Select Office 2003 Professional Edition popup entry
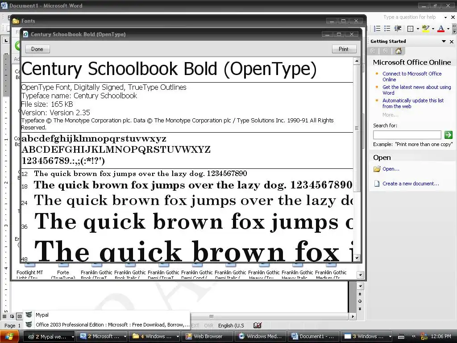 coord(107,325)
